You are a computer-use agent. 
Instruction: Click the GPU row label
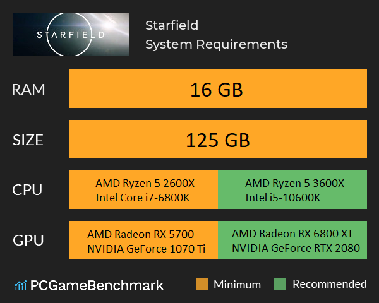point(28,241)
